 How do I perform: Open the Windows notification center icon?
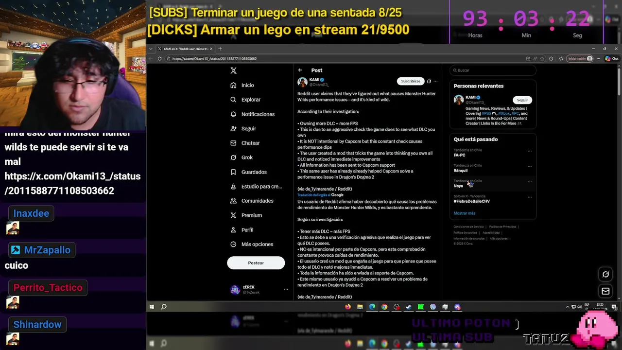click(614, 307)
